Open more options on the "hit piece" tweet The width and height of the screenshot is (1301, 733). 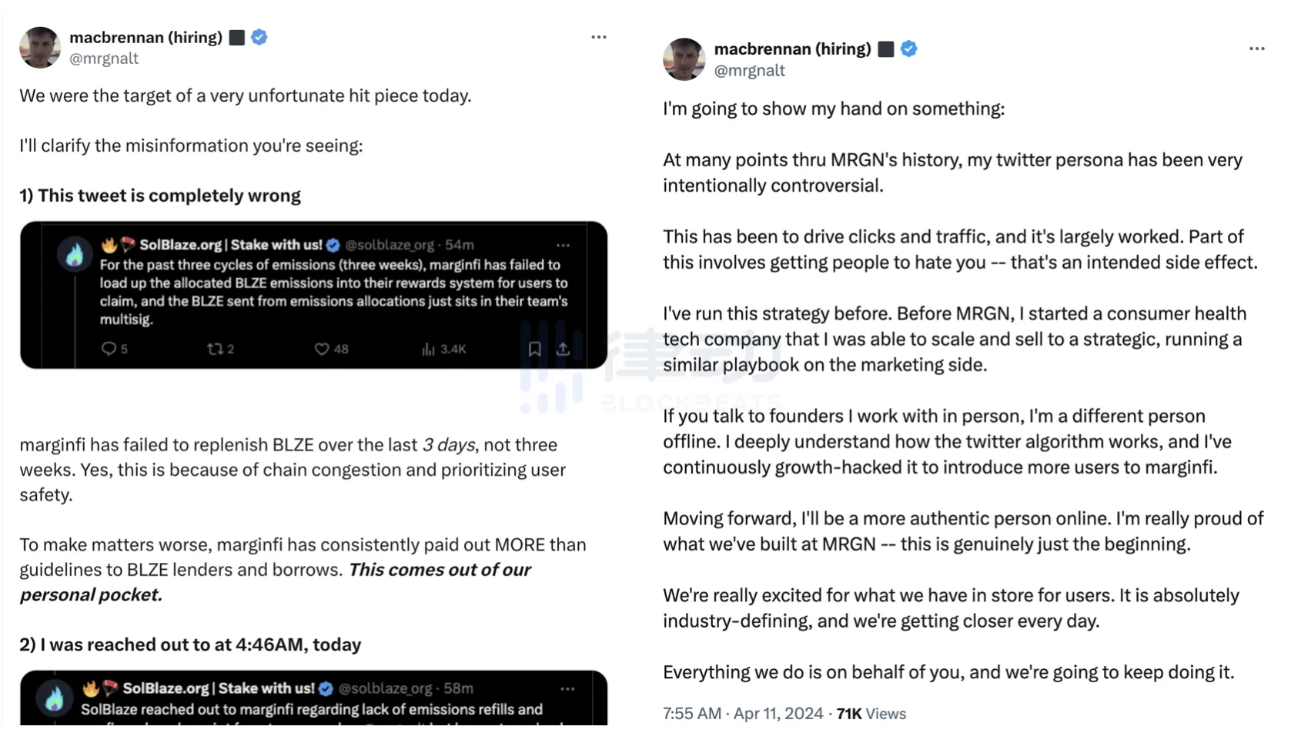point(599,37)
